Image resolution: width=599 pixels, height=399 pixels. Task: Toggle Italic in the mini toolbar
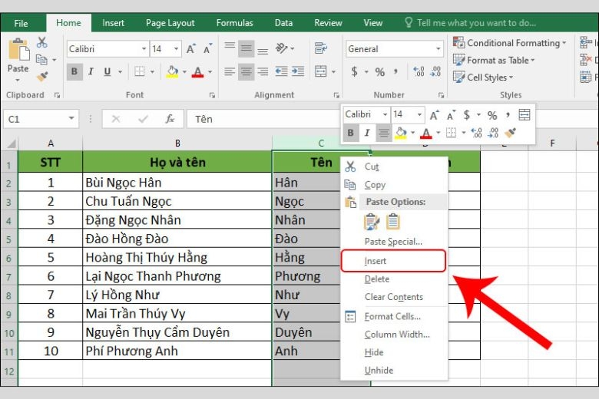click(x=367, y=133)
